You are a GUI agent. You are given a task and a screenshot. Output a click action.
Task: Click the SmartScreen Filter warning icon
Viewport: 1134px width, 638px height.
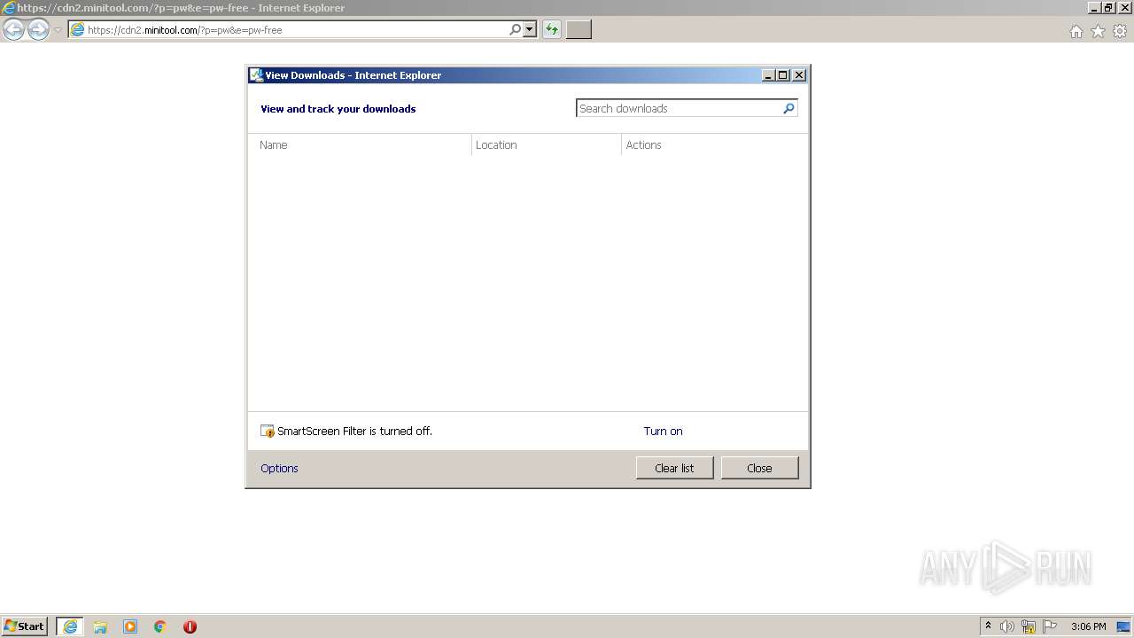[x=268, y=432]
